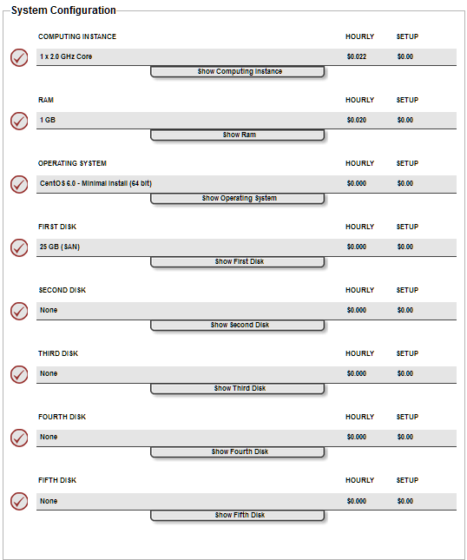Click the checkmark icon beside Fourth Disk
The image size is (467, 560).
[19, 438]
